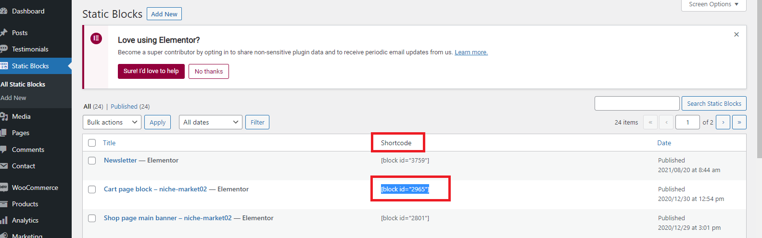Click the WooCommerce logo icon
Image resolution: width=762 pixels, height=238 pixels.
point(3,188)
